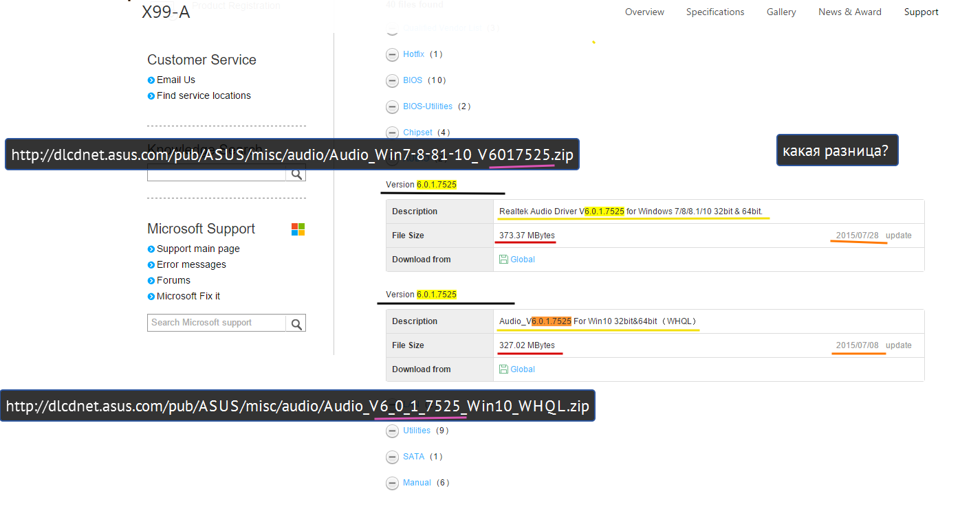Open the BIOS-Utilities category link
Image resolution: width=971 pixels, height=526 pixels.
pyautogui.click(x=428, y=106)
